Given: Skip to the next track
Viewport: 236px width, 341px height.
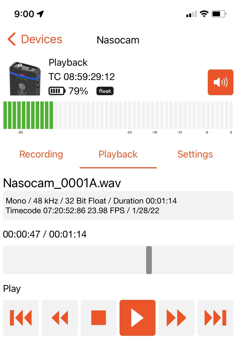Looking at the screenshot, I should click(215, 318).
